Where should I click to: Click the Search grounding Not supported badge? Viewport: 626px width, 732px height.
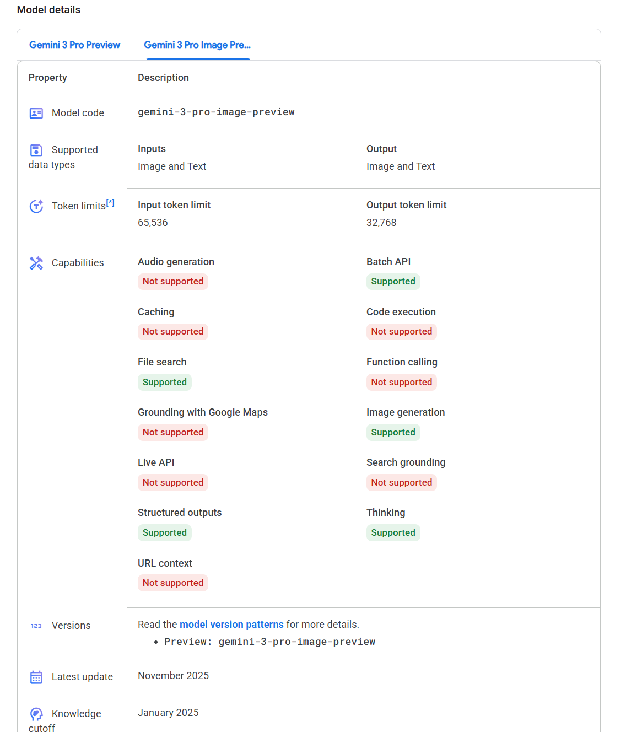tap(402, 482)
